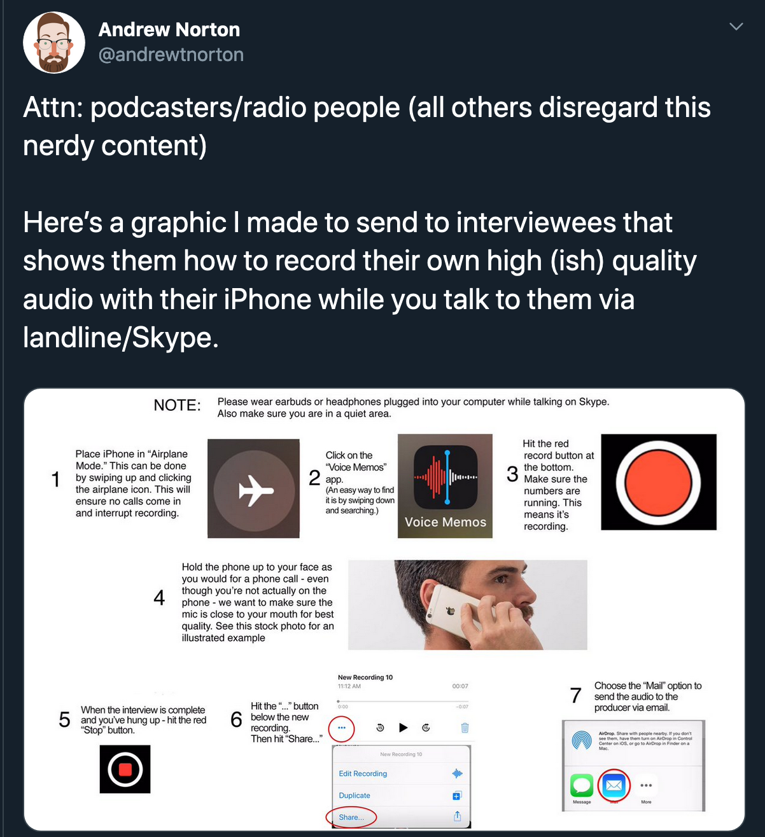
Task: Click the man holding phone stock photo
Action: click(x=468, y=605)
